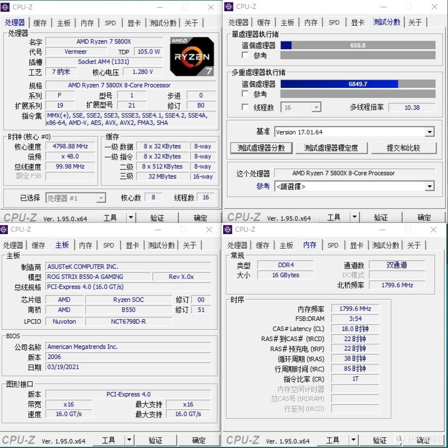Click the CPU-Z title icon of memory window
The width and height of the screenshot is (448, 448).
[228, 229]
